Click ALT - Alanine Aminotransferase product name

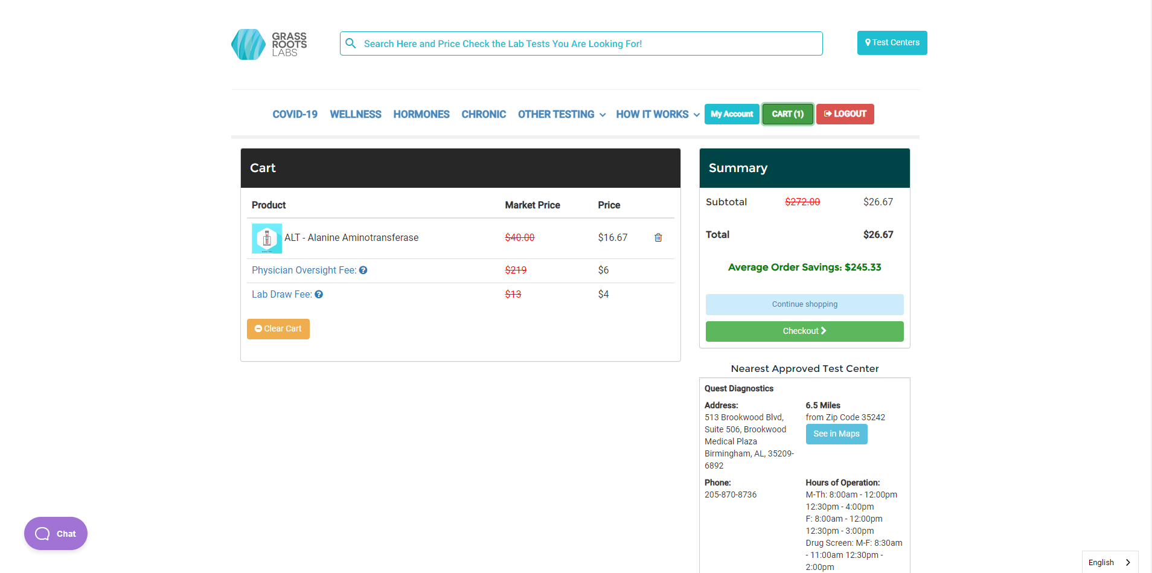(x=351, y=238)
